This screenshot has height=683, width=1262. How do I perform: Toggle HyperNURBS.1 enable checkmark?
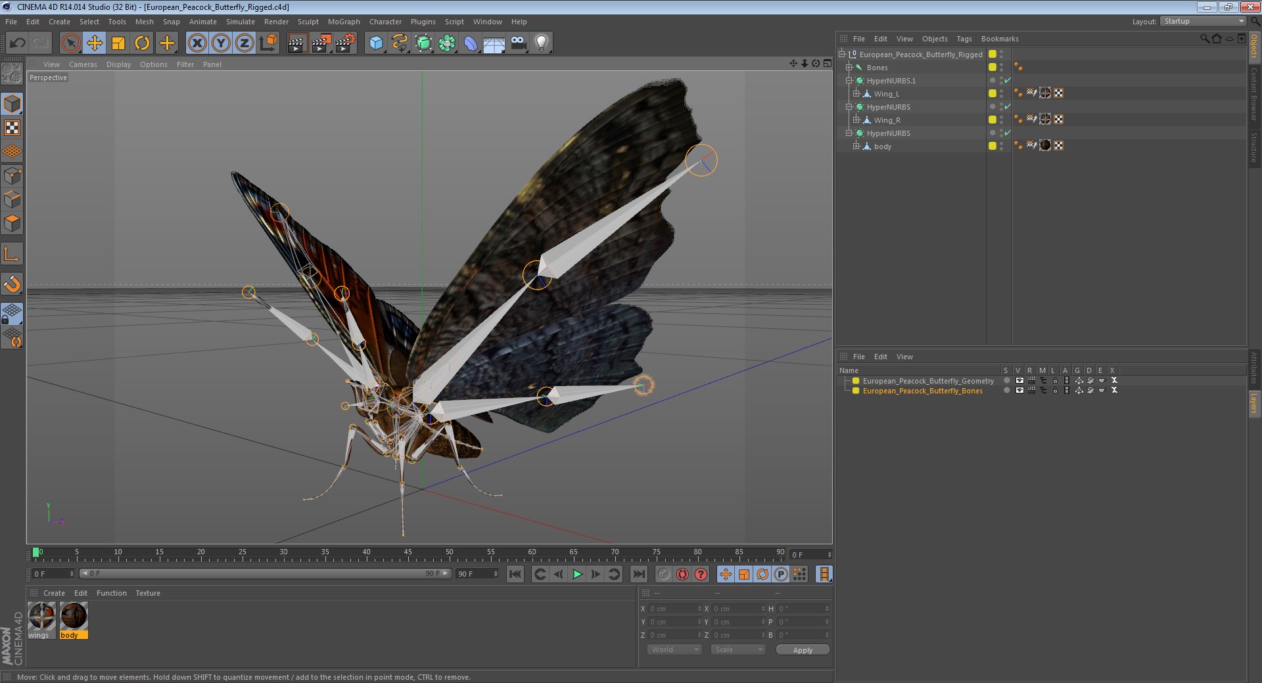(x=1007, y=81)
